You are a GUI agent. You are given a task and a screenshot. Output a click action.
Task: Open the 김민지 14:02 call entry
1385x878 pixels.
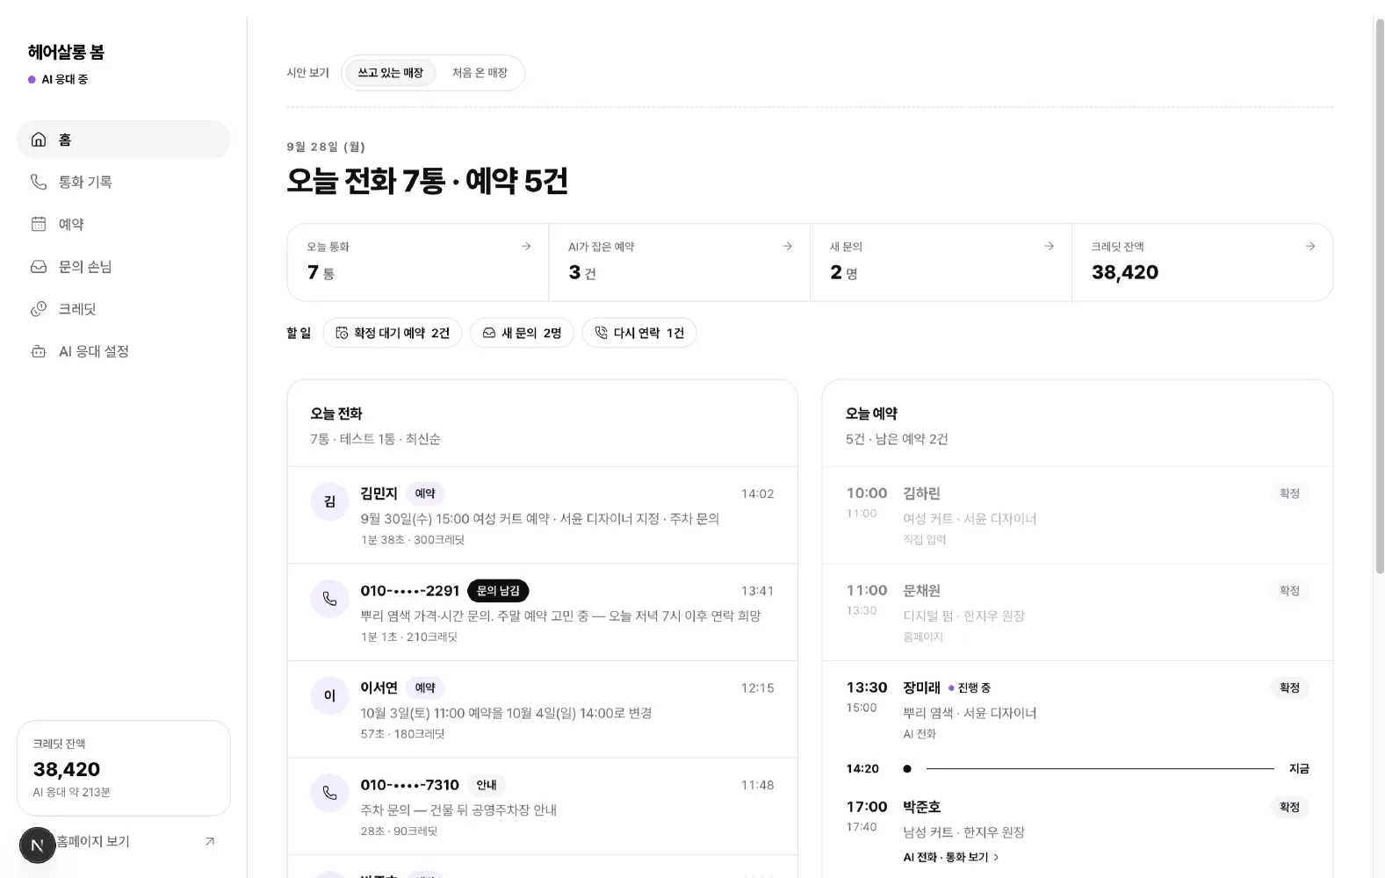point(542,515)
